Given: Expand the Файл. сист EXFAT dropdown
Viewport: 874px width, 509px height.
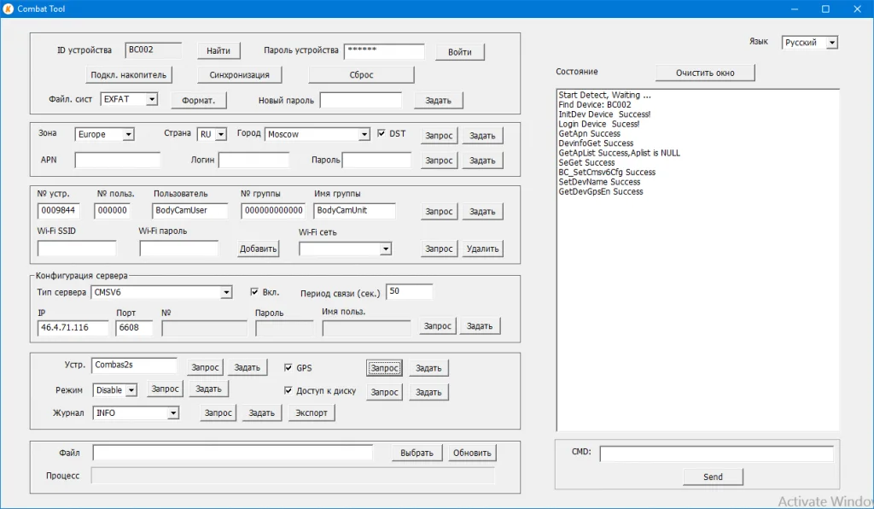Looking at the screenshot, I should (x=129, y=100).
